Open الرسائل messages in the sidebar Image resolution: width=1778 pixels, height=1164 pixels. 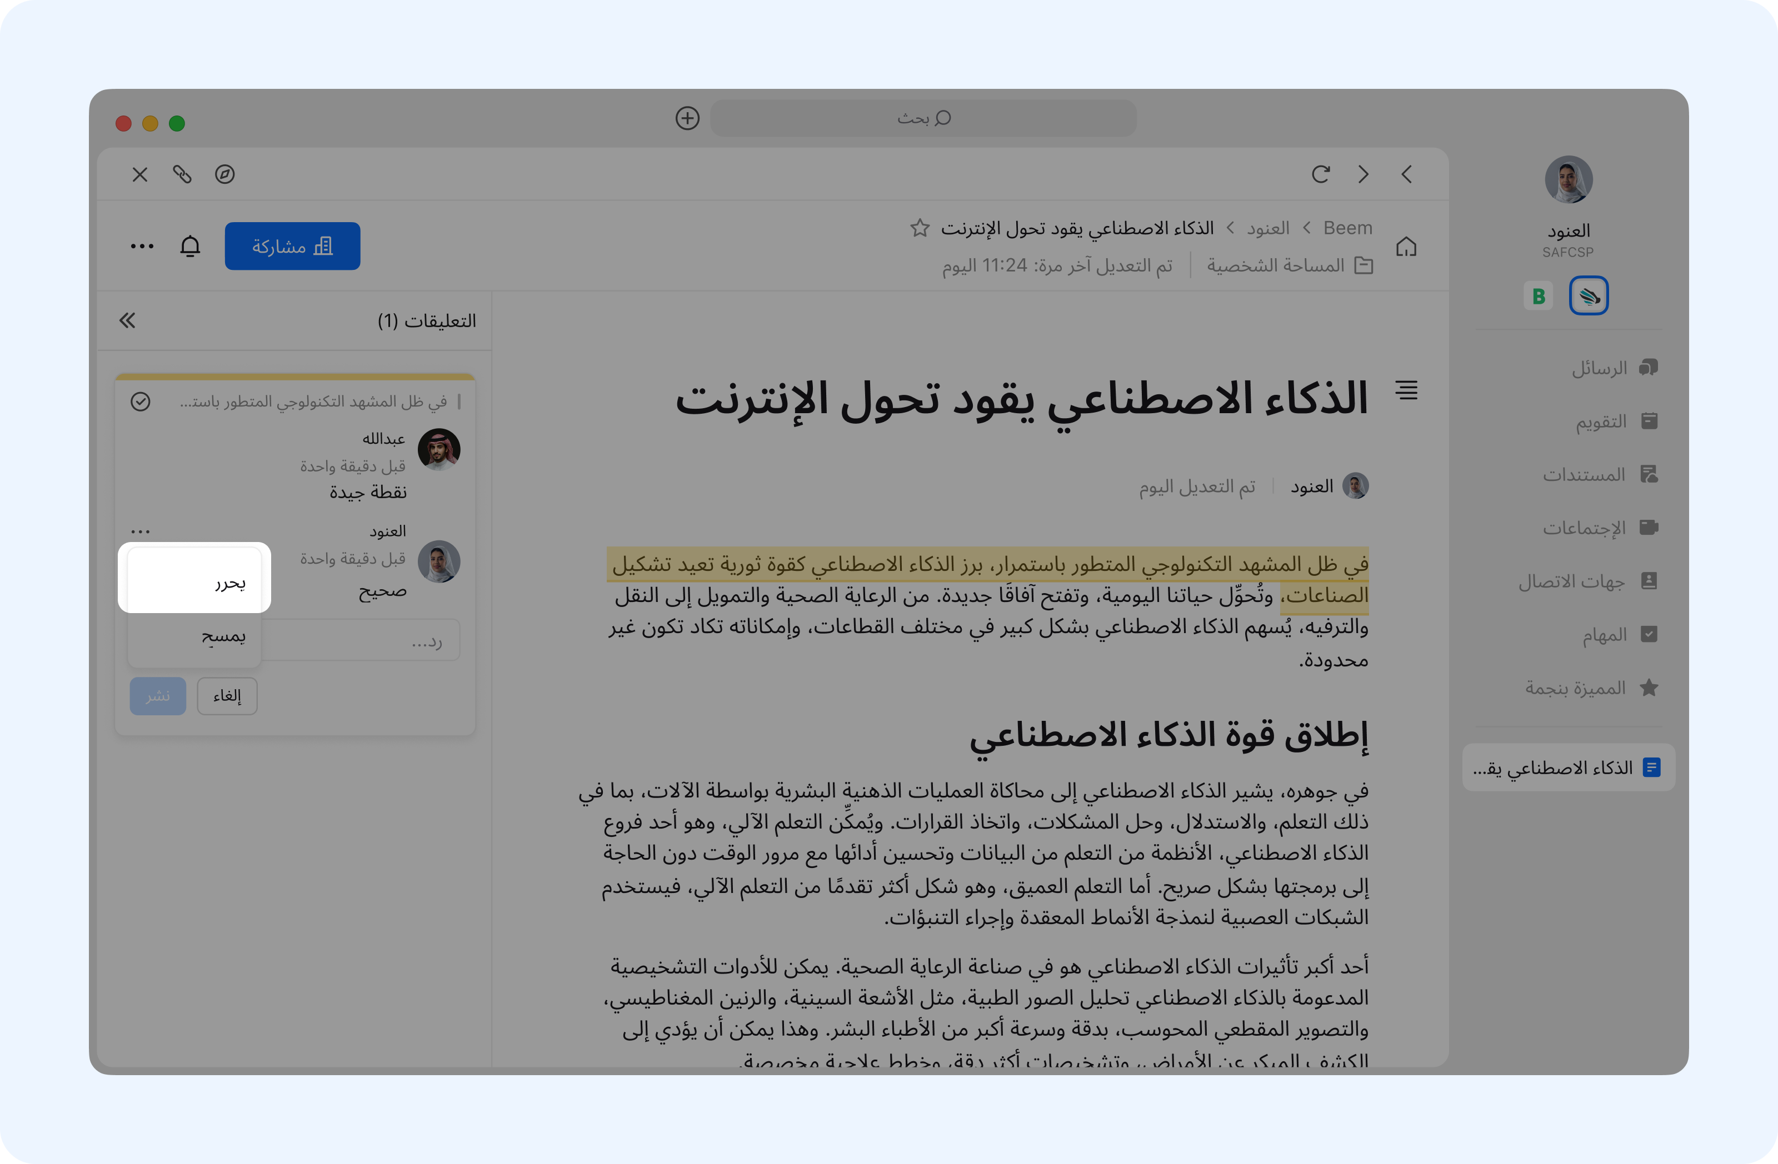[1614, 367]
